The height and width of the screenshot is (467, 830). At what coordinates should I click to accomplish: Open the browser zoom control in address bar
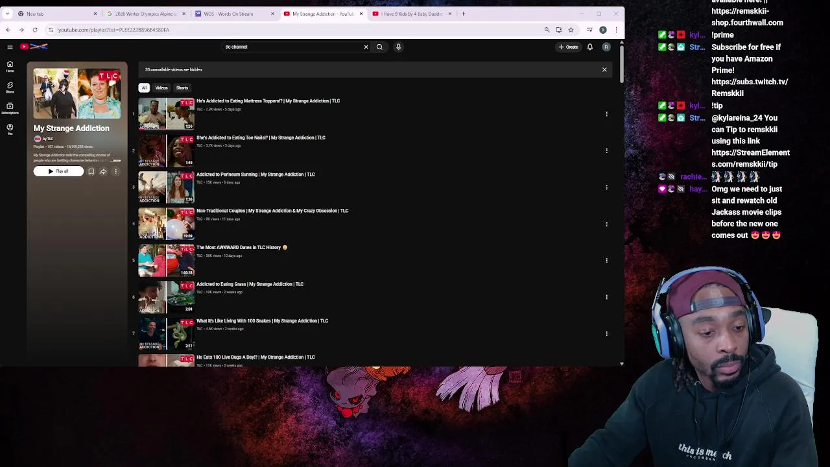pos(547,30)
